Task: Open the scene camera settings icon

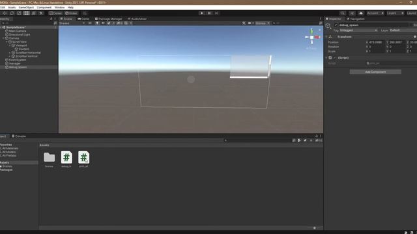Action: pyautogui.click(x=250, y=23)
